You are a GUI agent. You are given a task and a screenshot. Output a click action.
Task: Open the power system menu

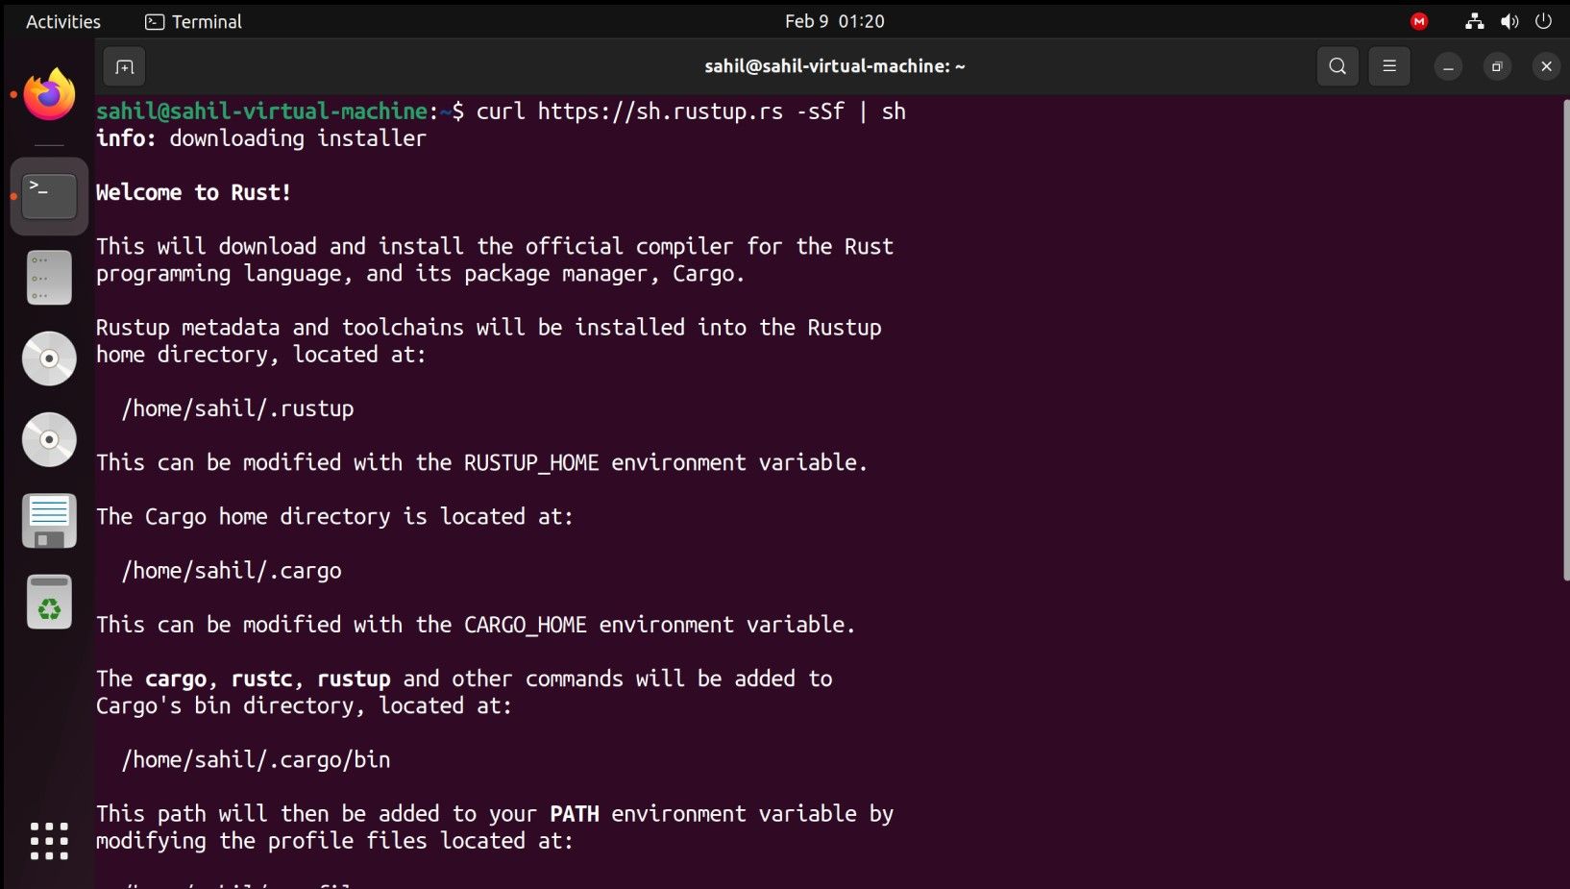1544,21
